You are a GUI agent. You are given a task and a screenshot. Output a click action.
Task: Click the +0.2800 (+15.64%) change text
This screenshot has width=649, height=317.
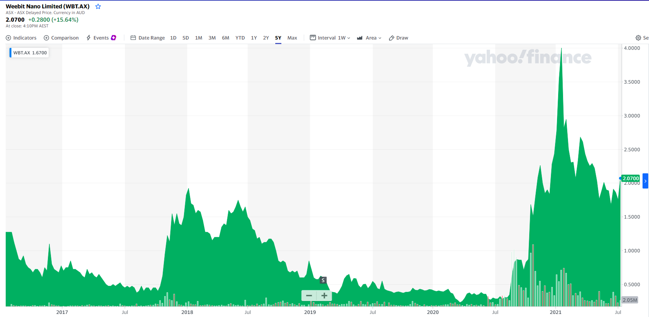[53, 20]
